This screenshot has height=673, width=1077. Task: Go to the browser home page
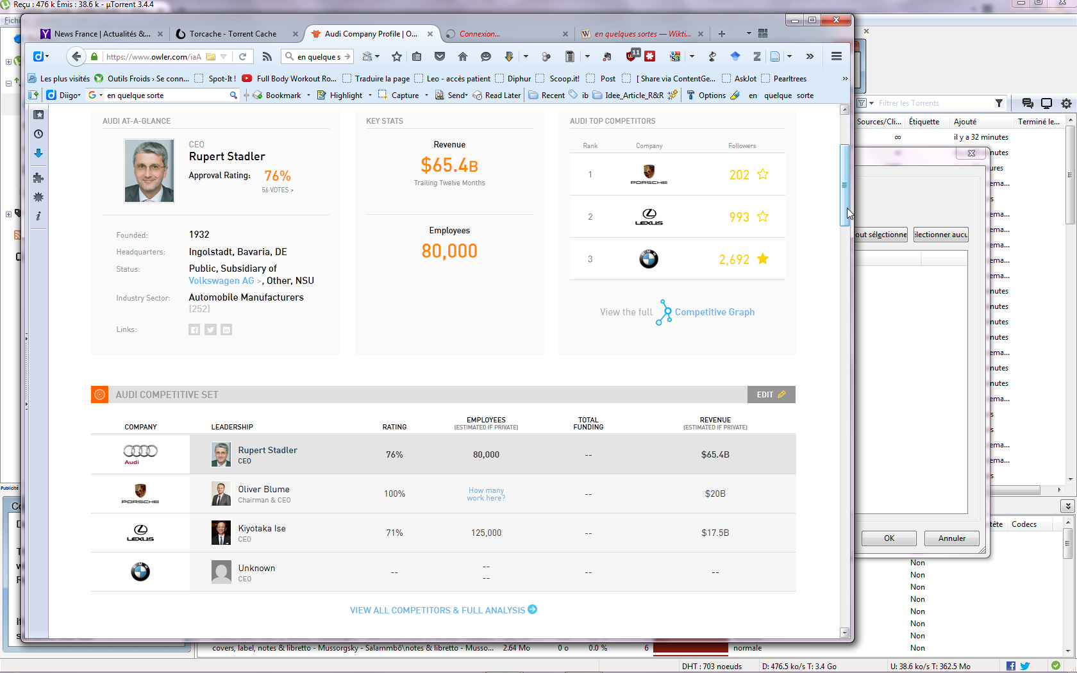(x=463, y=56)
